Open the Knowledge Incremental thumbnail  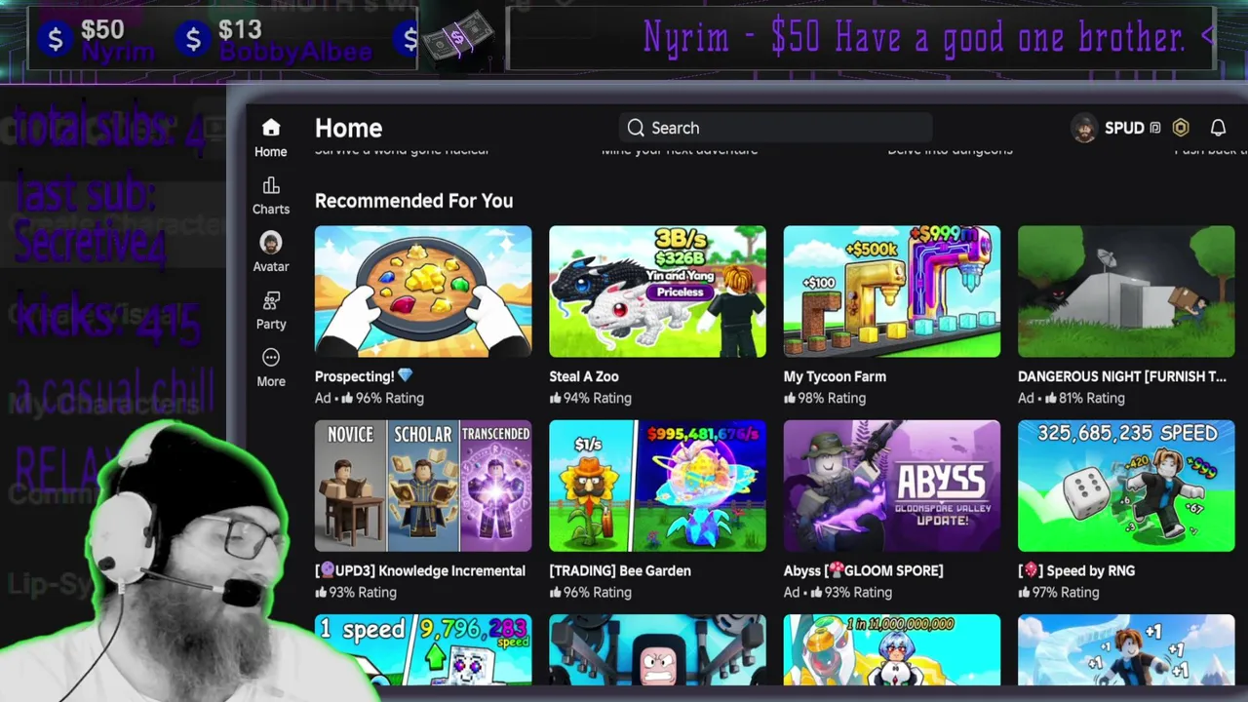coord(423,486)
